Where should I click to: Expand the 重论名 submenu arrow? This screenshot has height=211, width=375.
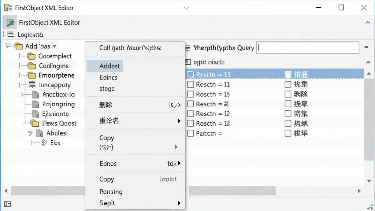tap(179, 121)
